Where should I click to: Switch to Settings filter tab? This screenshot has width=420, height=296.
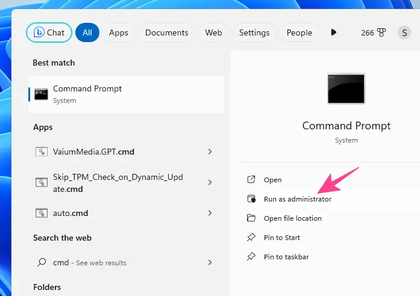coord(254,32)
